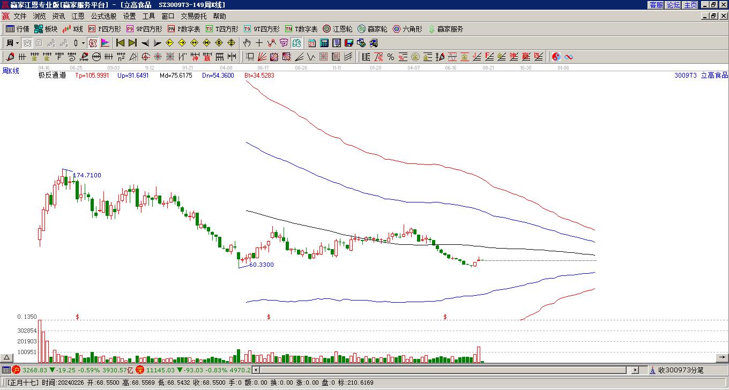Select the red pencil drawing tool

pos(10,57)
